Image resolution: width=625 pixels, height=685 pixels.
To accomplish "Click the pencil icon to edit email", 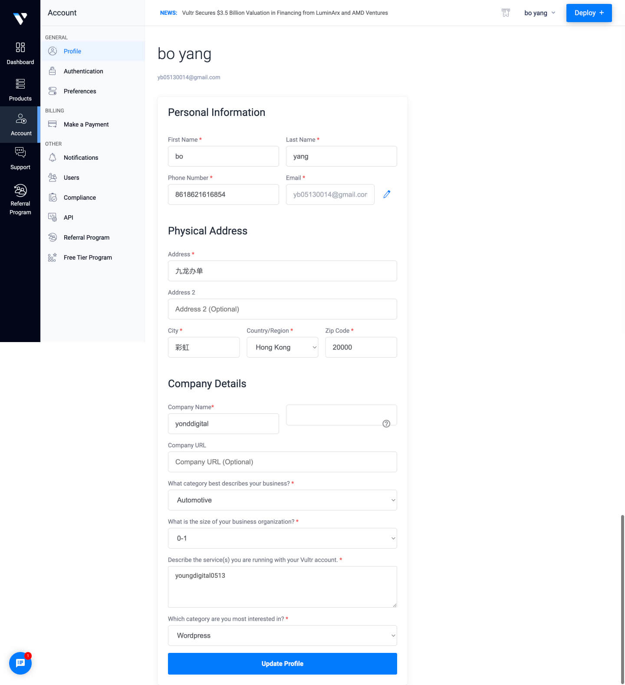I will (x=387, y=194).
